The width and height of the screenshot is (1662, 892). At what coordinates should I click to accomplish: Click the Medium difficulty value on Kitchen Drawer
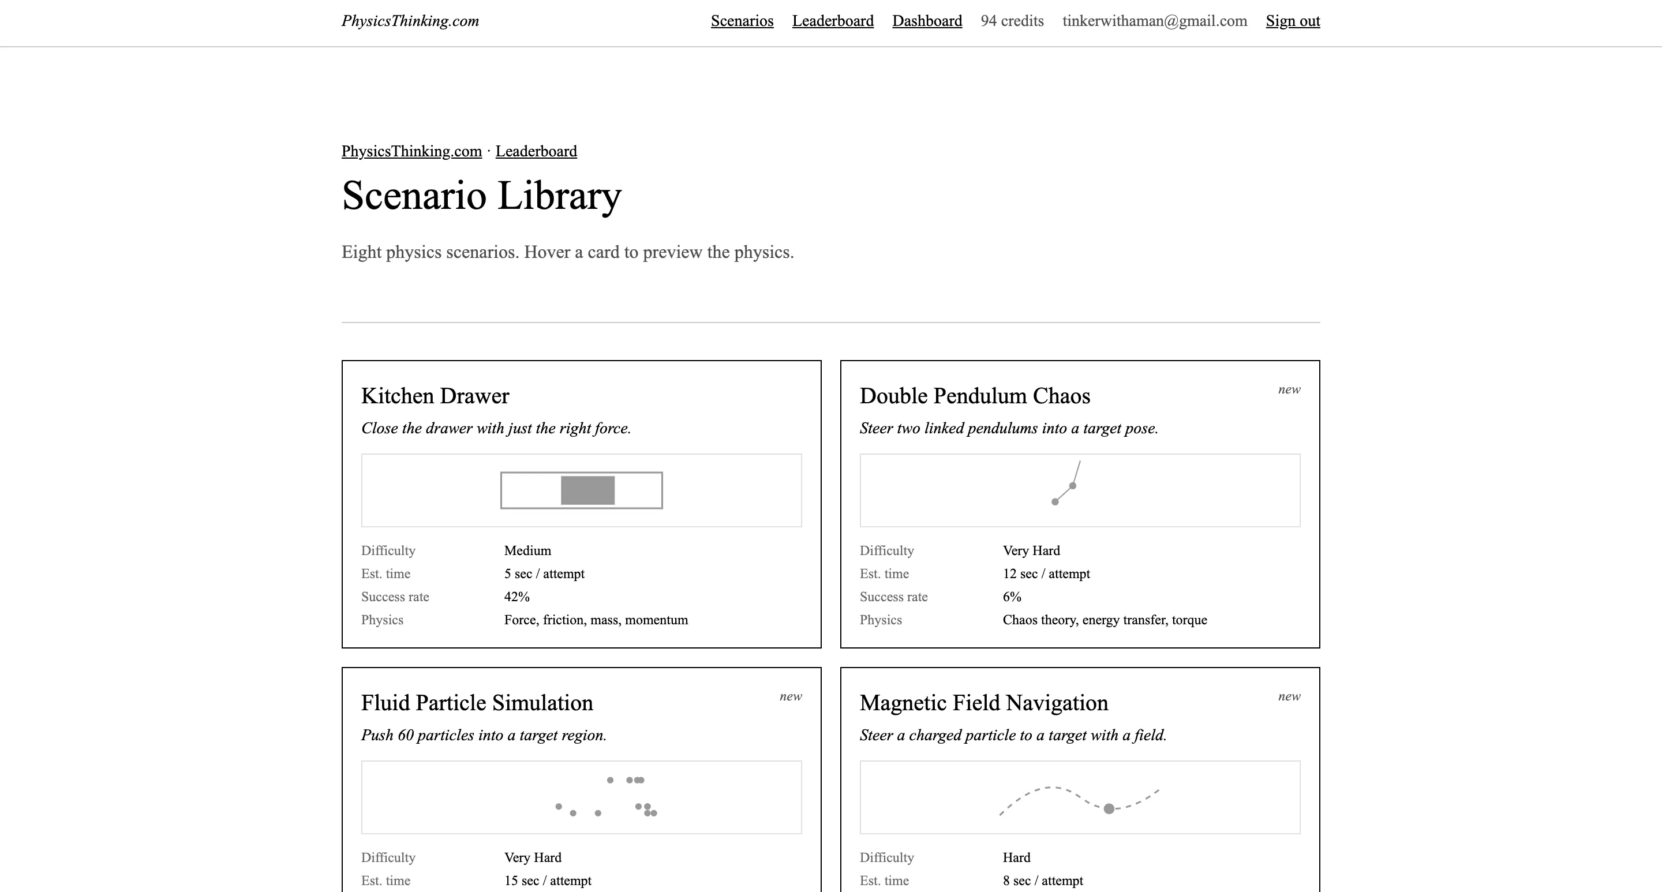pos(528,551)
